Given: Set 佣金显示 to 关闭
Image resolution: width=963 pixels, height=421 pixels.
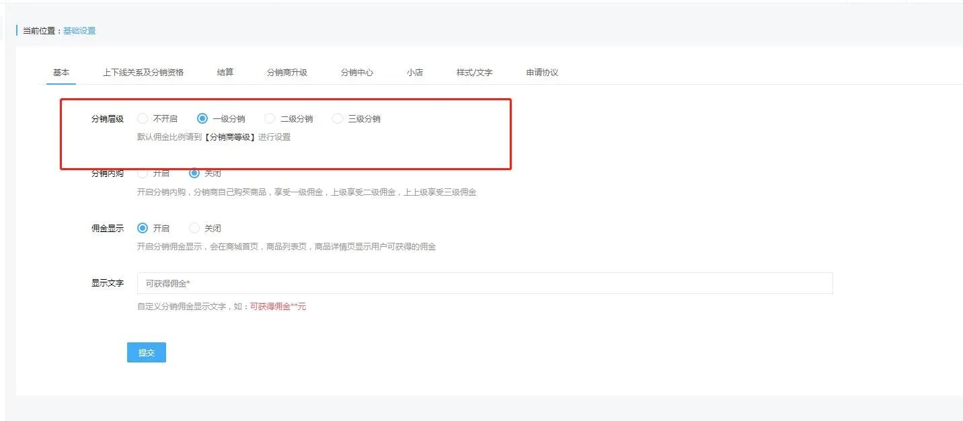Looking at the screenshot, I should [194, 229].
